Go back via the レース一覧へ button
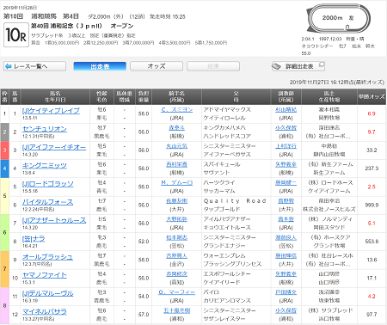This screenshot has height=325, width=387. [34, 66]
